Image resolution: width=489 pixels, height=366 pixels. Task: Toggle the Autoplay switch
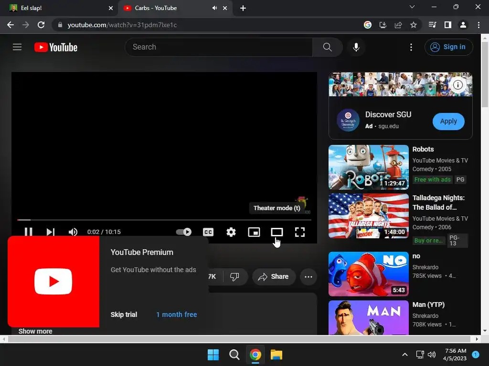point(184,232)
